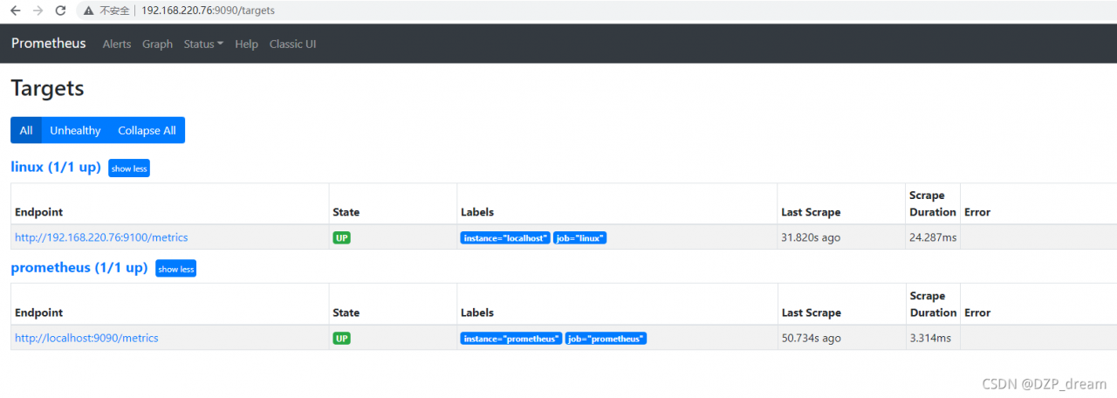This screenshot has height=398, width=1117.
Task: Click the not-secure warning triangle icon
Action: (x=89, y=10)
